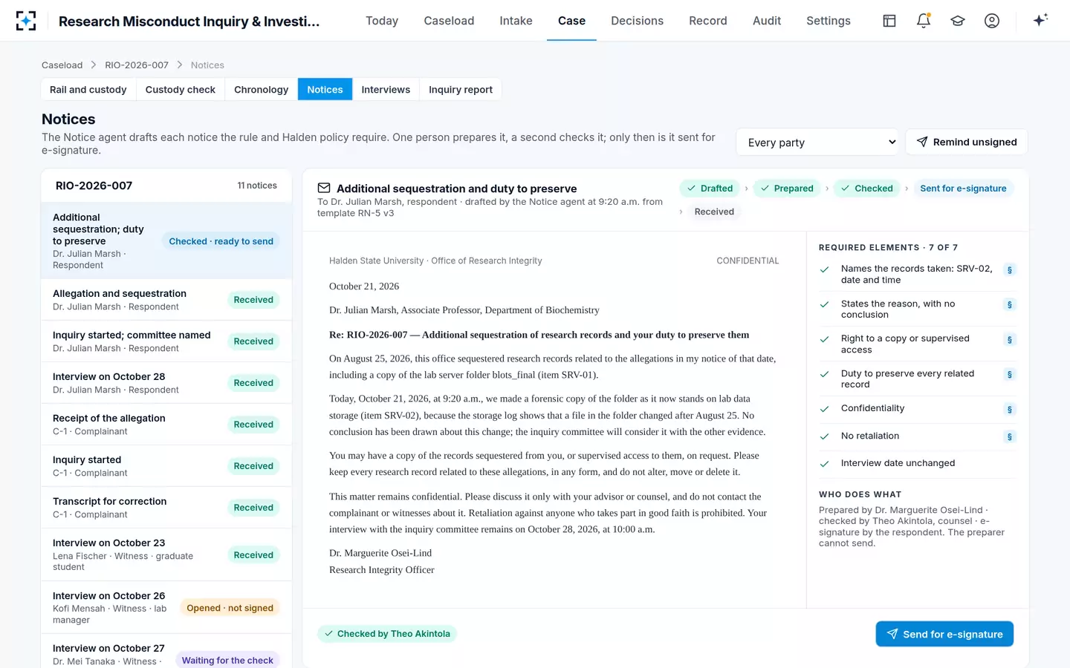Switch to the Record tab
The width and height of the screenshot is (1070, 668).
coord(708,21)
